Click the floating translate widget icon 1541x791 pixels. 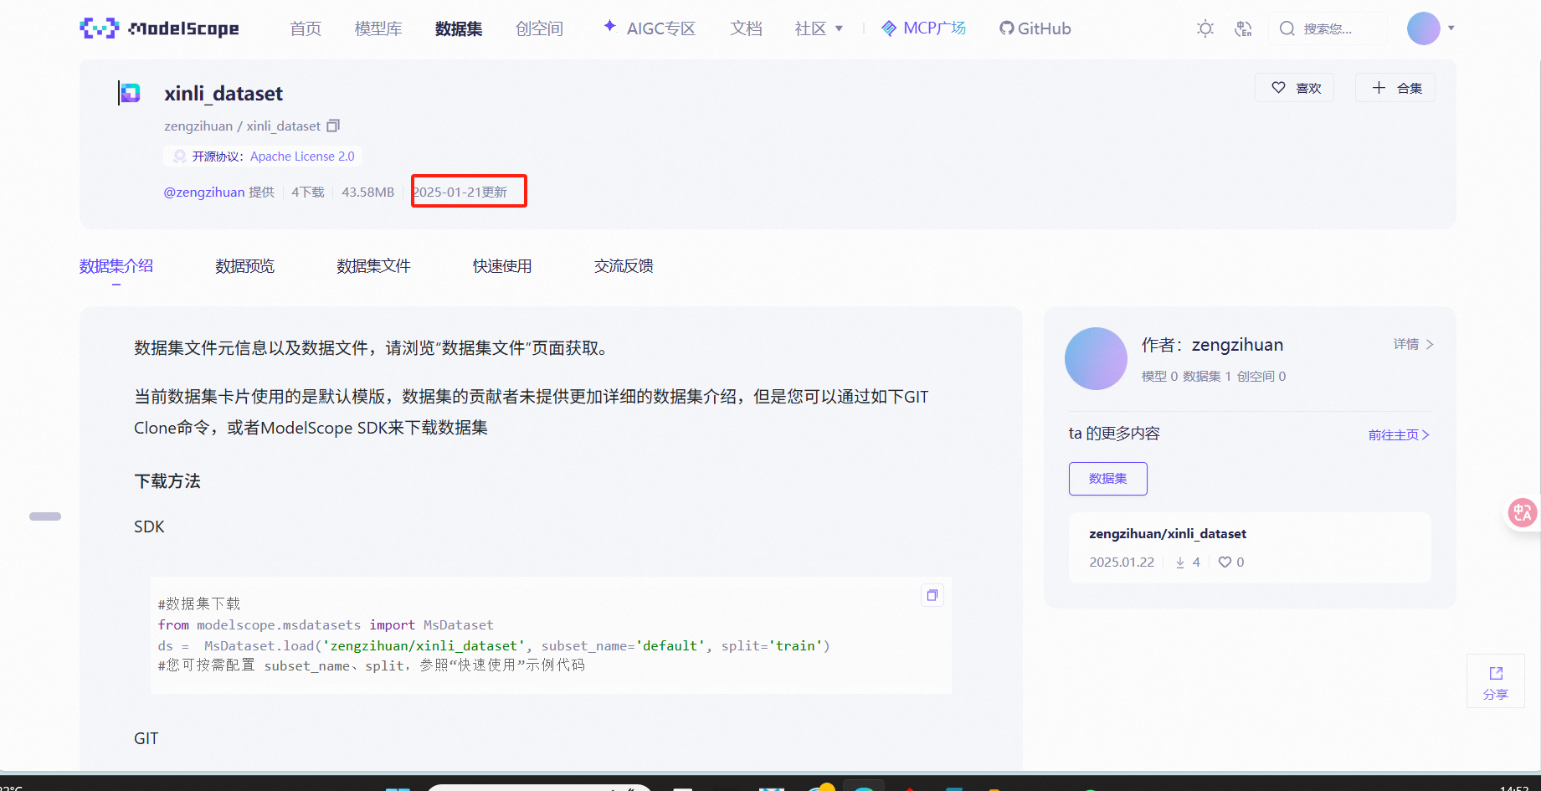pyautogui.click(x=1523, y=512)
